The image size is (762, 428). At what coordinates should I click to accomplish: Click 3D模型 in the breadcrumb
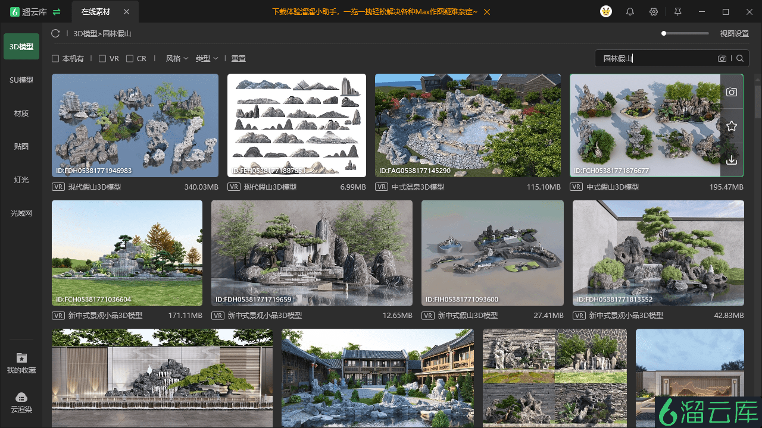click(x=85, y=34)
